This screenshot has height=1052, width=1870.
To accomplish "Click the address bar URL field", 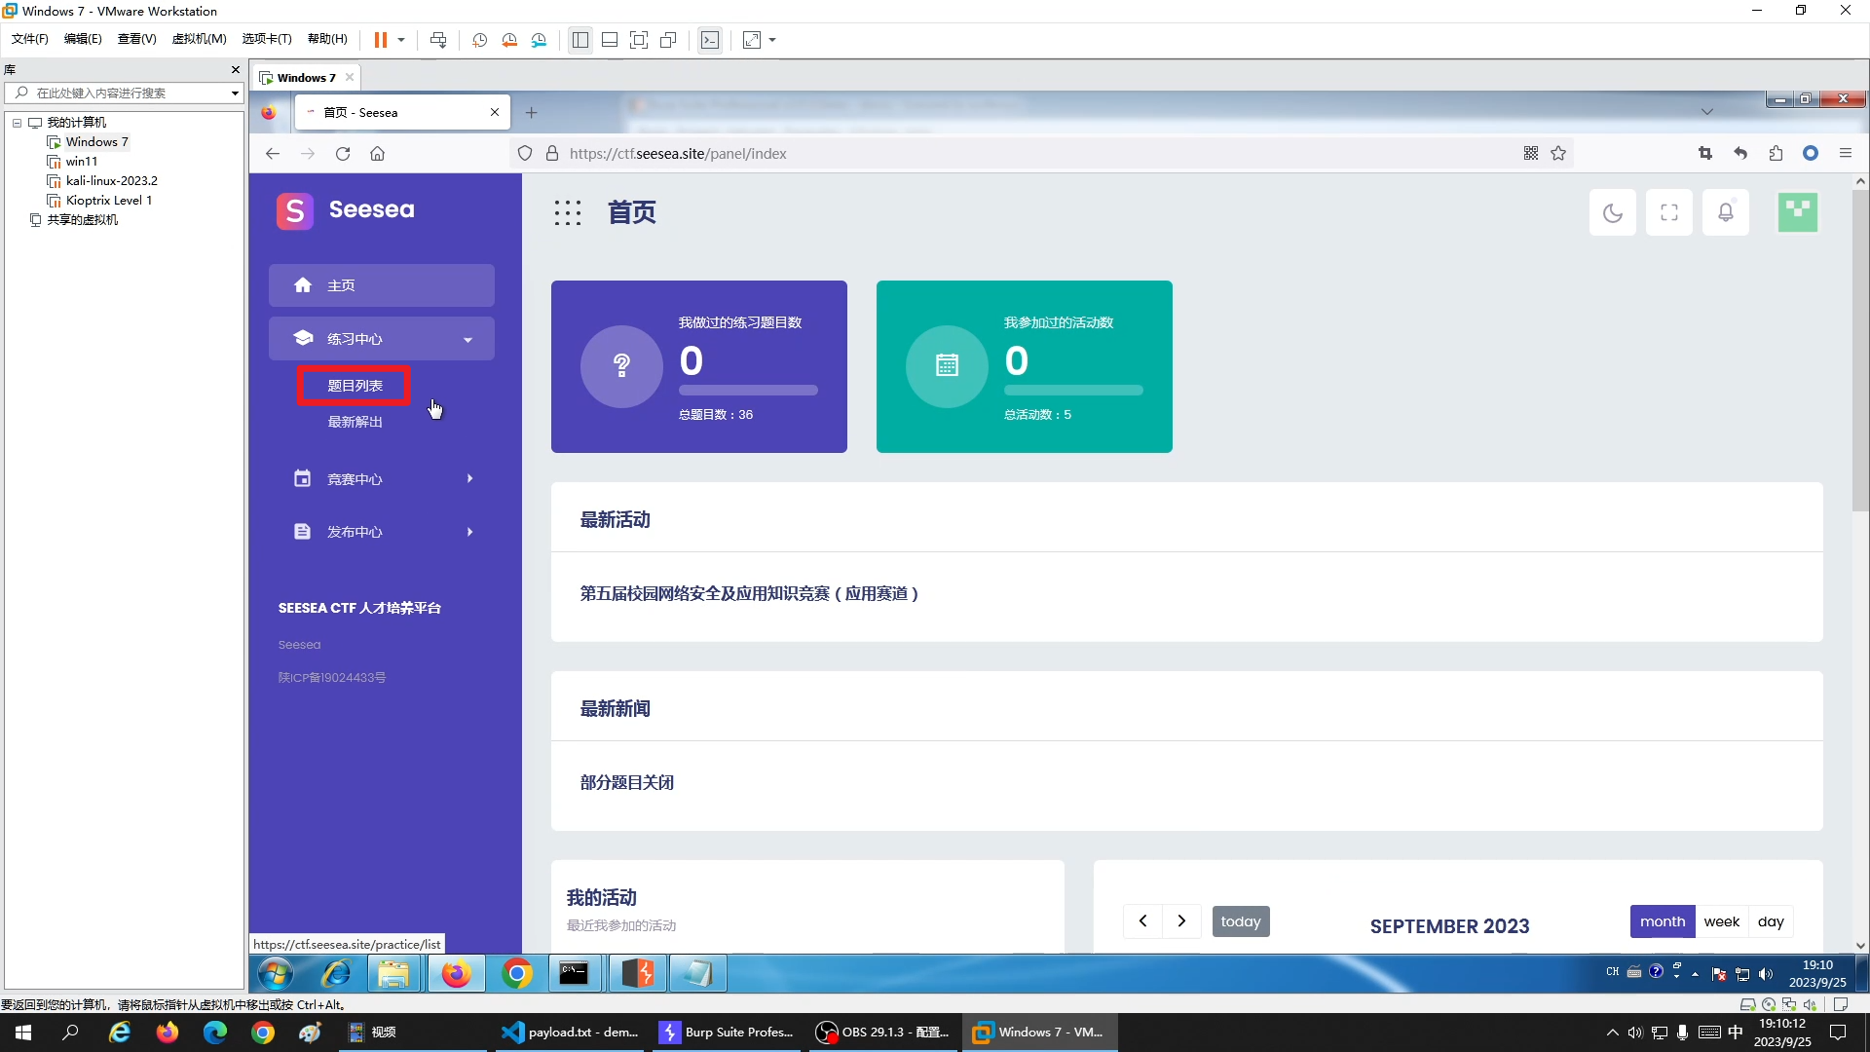I will pos(877,153).
